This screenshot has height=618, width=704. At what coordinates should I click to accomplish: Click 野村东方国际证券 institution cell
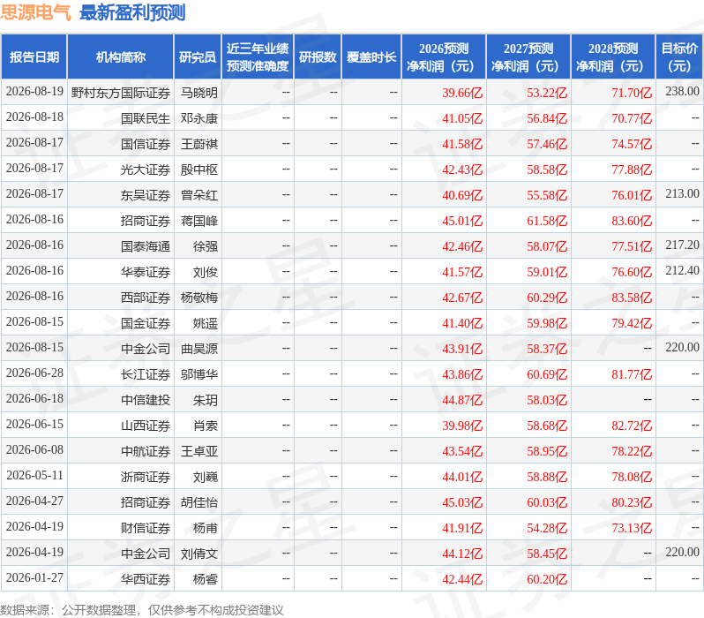pyautogui.click(x=121, y=93)
